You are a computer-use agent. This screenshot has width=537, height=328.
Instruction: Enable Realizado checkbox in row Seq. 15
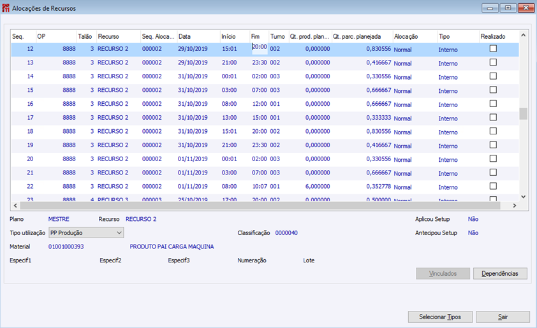tap(493, 90)
